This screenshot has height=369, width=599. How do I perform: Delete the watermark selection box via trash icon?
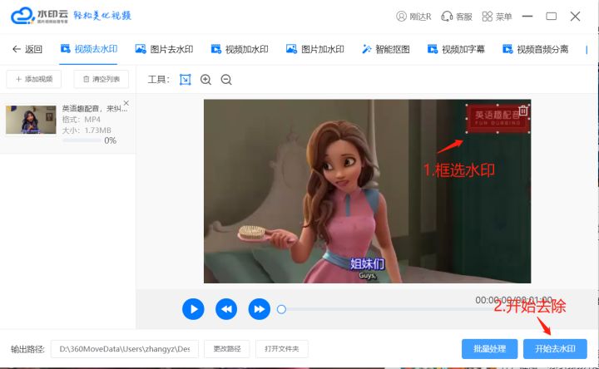click(x=522, y=111)
